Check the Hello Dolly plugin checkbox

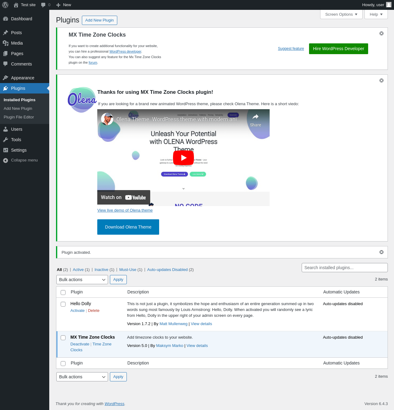63,304
